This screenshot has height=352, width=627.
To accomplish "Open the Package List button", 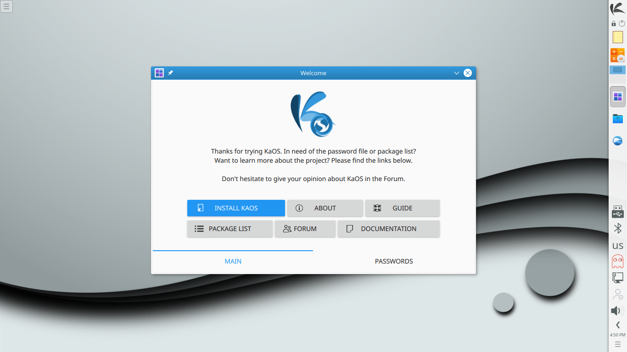I will point(230,229).
